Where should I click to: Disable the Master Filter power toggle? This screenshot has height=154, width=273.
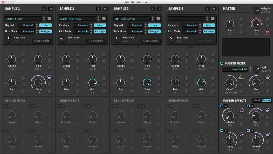pos(222,63)
